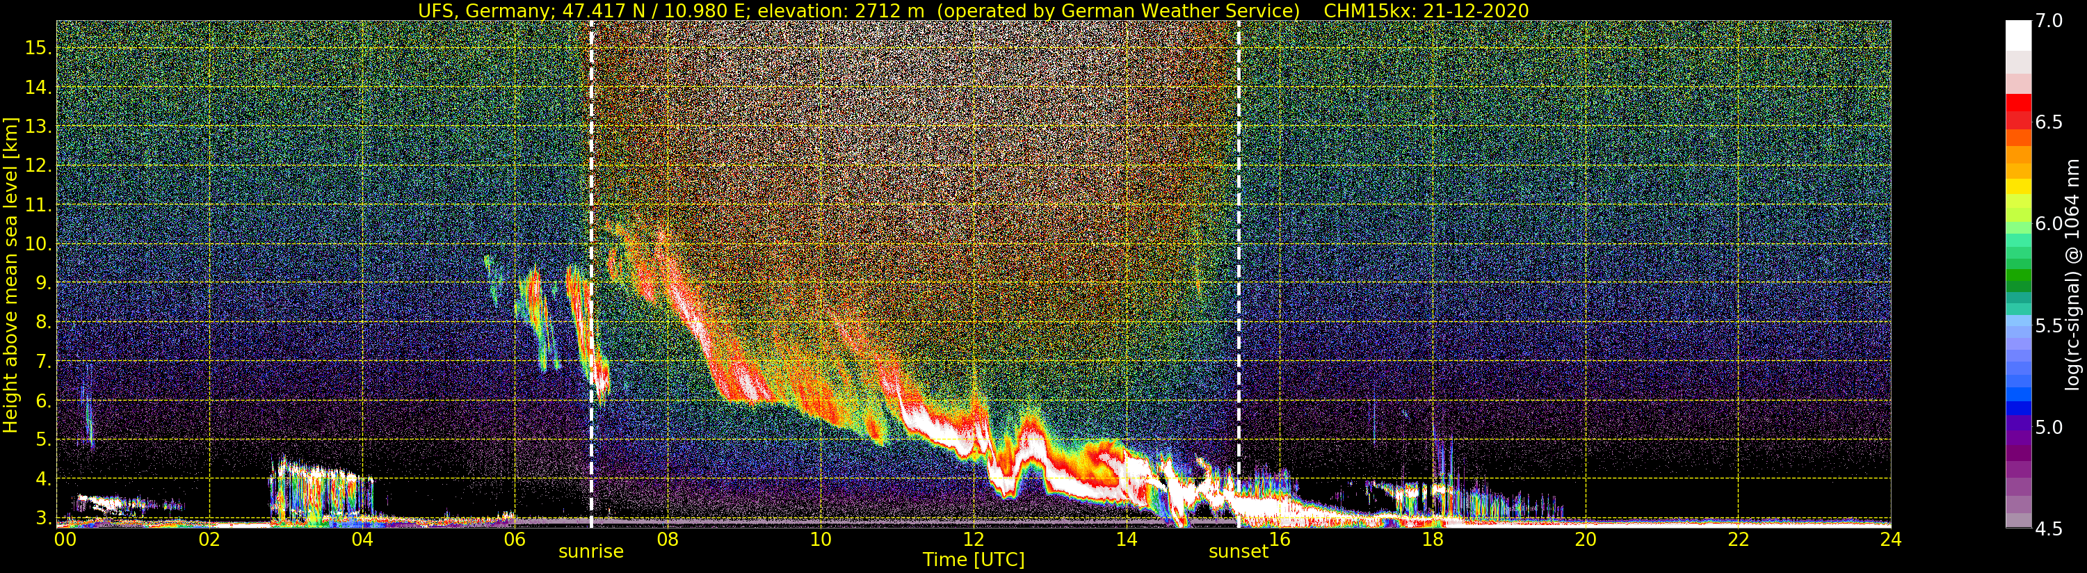This screenshot has width=2087, height=573.
Task: Click time tick label '22'
Action: (x=1738, y=539)
